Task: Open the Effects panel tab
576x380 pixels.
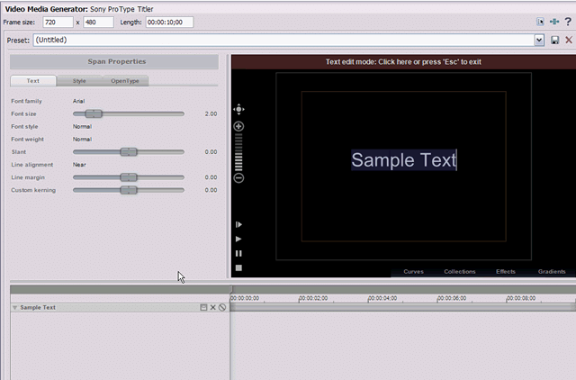Action: pos(506,272)
